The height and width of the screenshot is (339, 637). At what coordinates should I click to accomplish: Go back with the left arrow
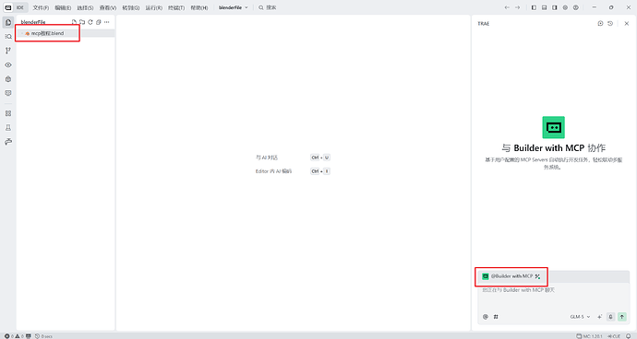coord(507,7)
